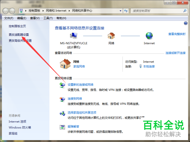Click 选择家庭组和共享选项 link
190x142 pixels.
82,112
